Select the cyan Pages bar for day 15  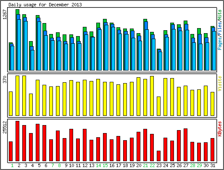click(107, 47)
